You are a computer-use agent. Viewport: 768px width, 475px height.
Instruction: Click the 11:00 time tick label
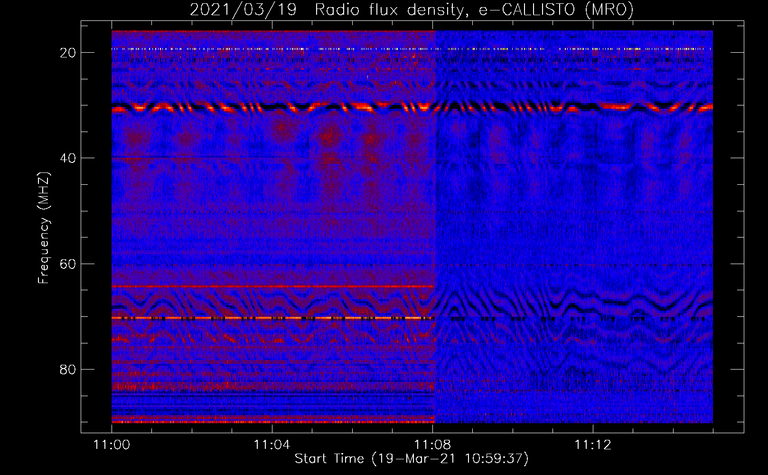tap(112, 445)
